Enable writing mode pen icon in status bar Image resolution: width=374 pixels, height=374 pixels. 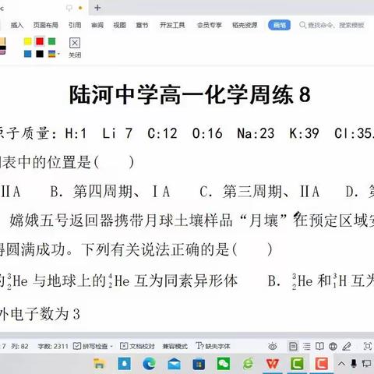point(347,346)
